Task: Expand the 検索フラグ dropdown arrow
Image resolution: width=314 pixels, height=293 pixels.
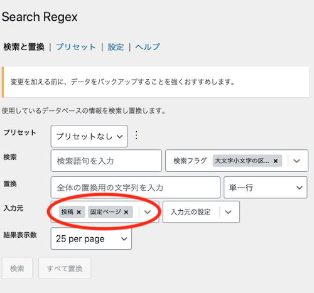Action: click(x=297, y=161)
